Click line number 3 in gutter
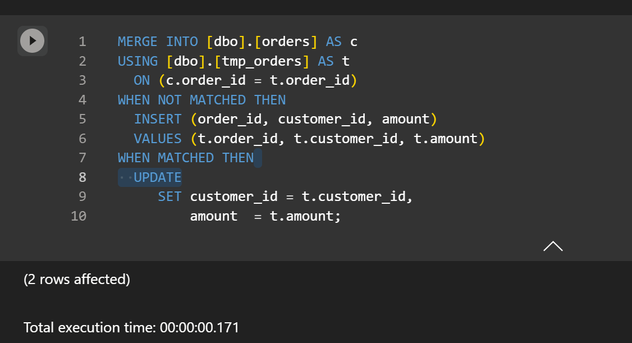 (82, 80)
